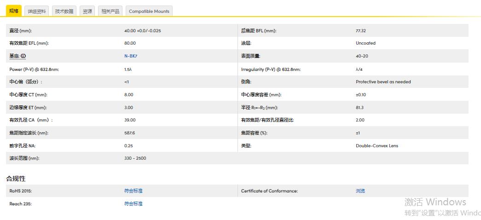481x220 pixels.
Task: Open the 技术数据 tab
Action: click(x=64, y=11)
